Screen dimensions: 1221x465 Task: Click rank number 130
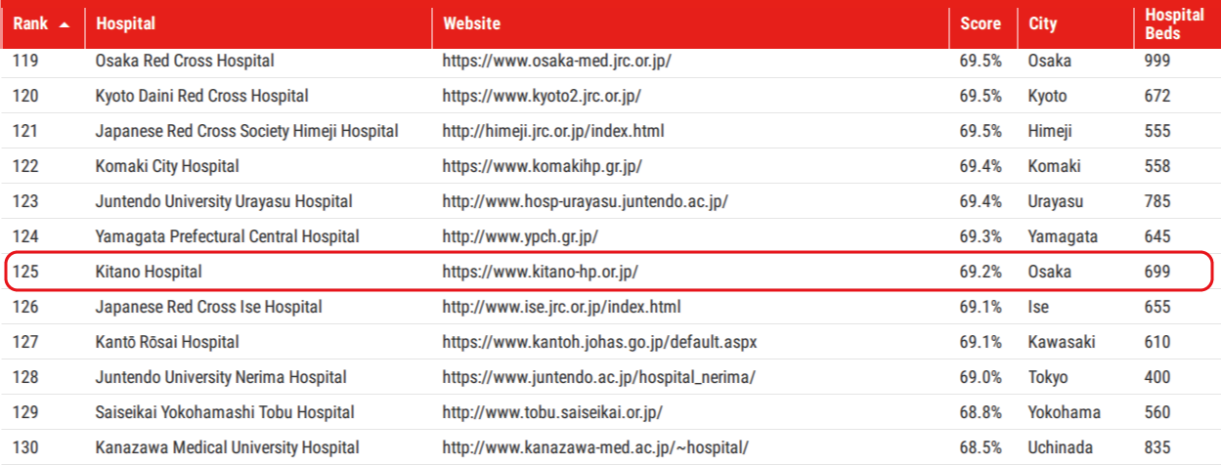pos(24,447)
